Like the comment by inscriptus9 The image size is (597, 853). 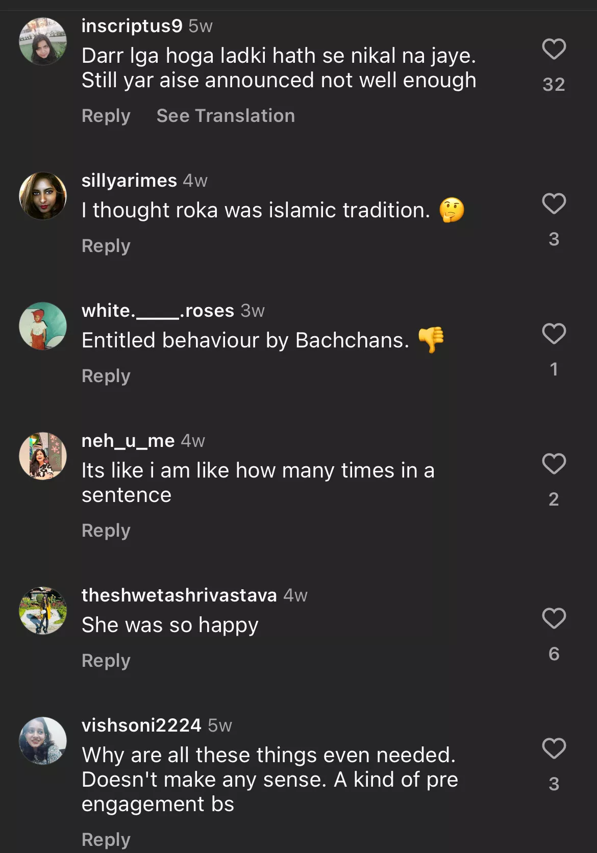point(554,49)
